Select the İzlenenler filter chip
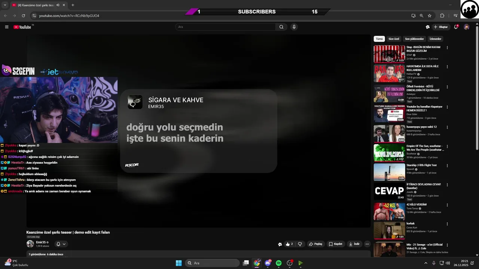This screenshot has width=479, height=269. (435, 39)
